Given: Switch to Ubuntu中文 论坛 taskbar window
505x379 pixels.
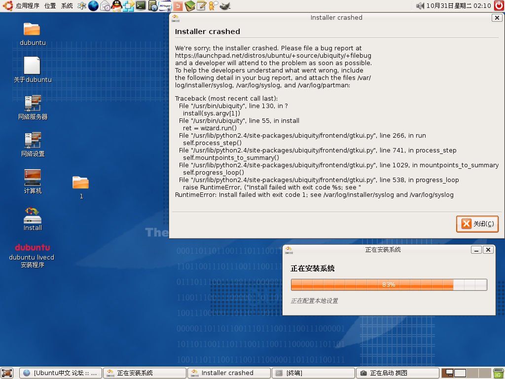Looking at the screenshot, I should pos(61,373).
